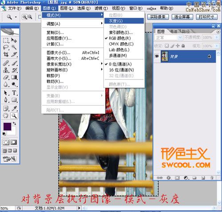Switch to the 通道 tab

173,31
